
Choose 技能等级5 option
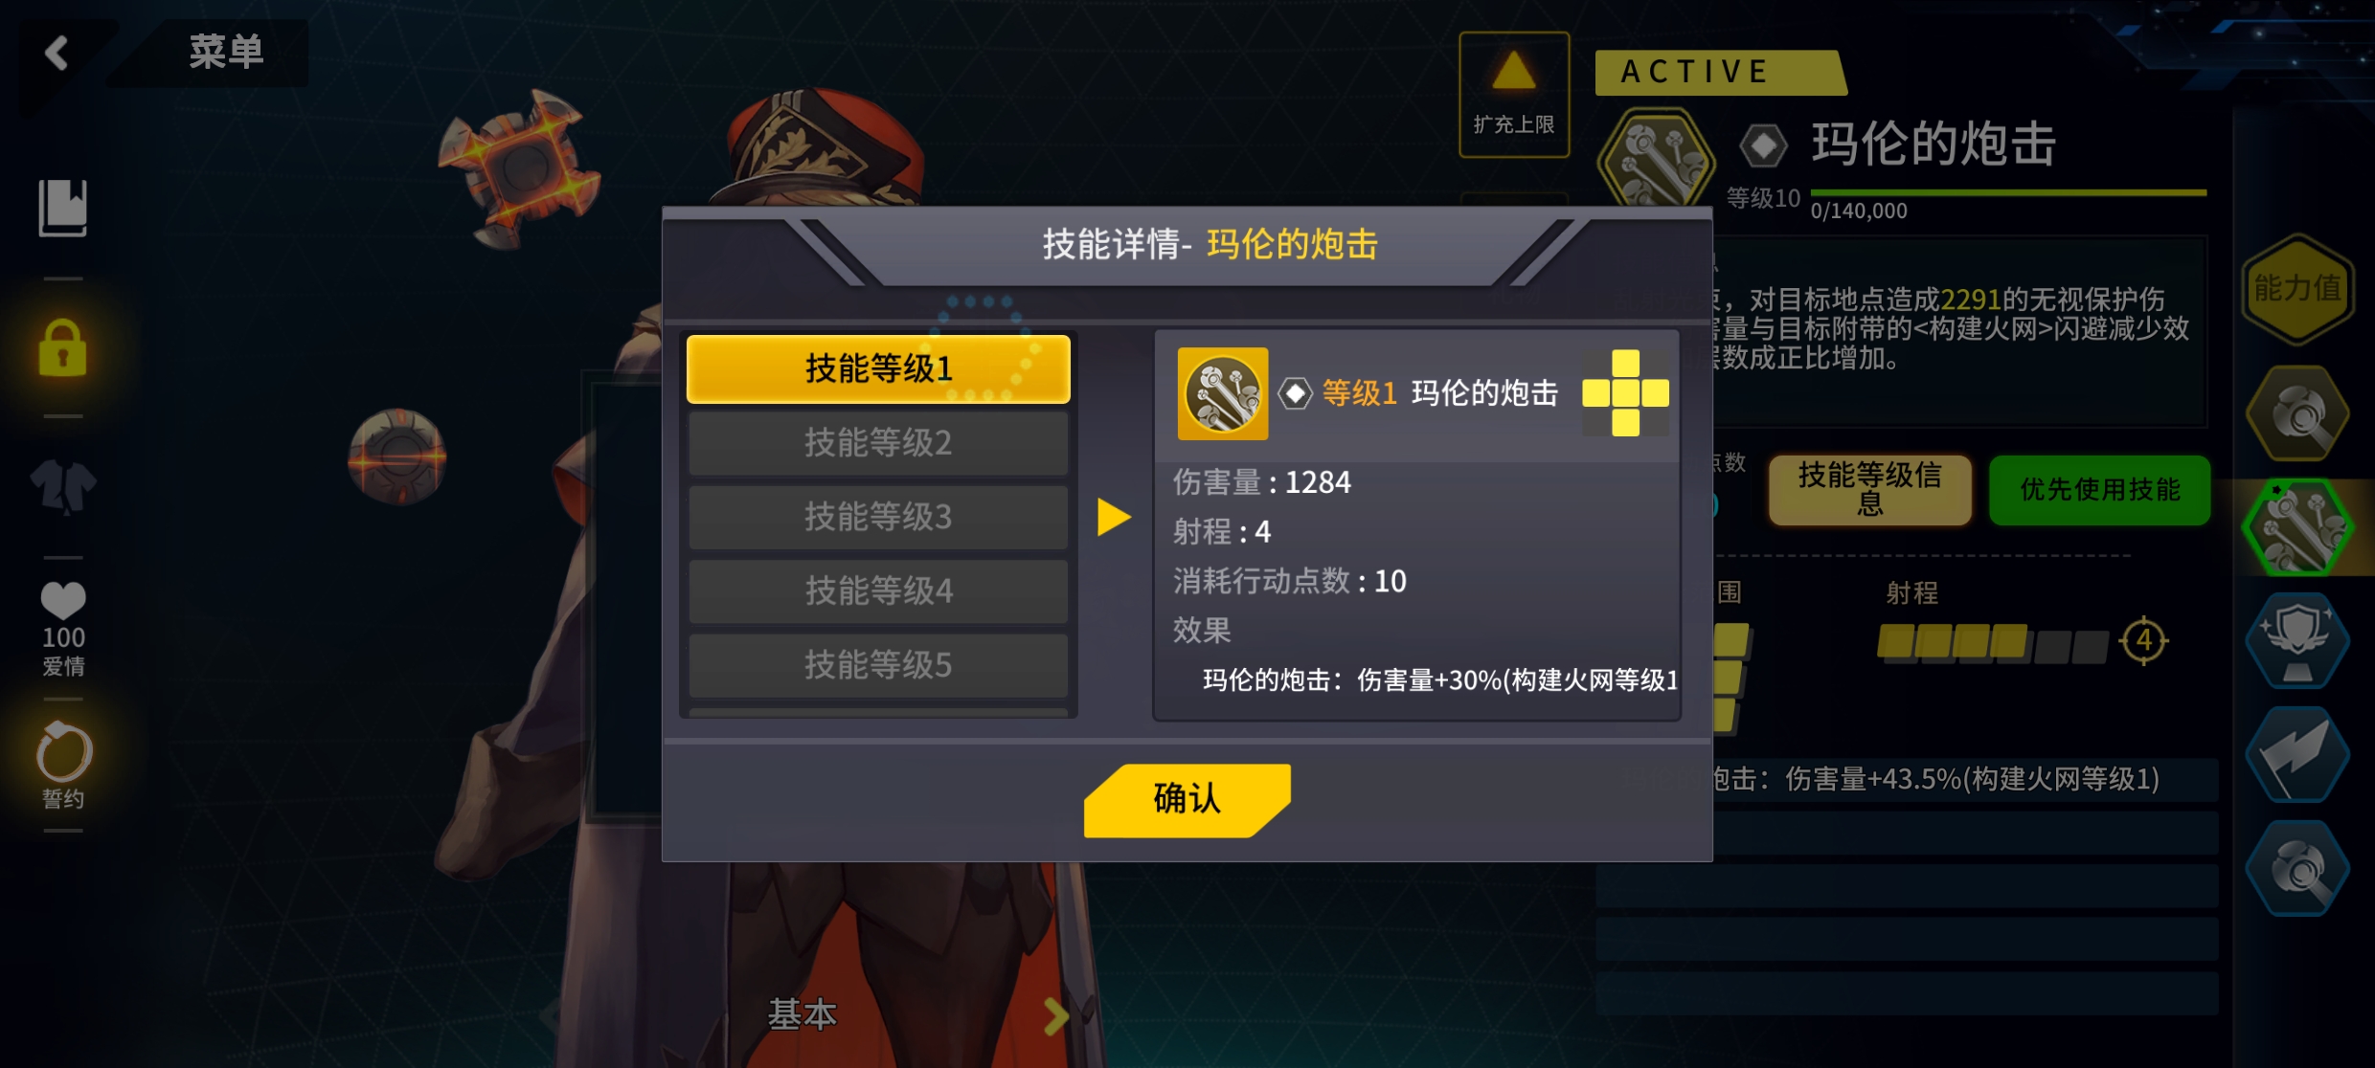pos(878,664)
